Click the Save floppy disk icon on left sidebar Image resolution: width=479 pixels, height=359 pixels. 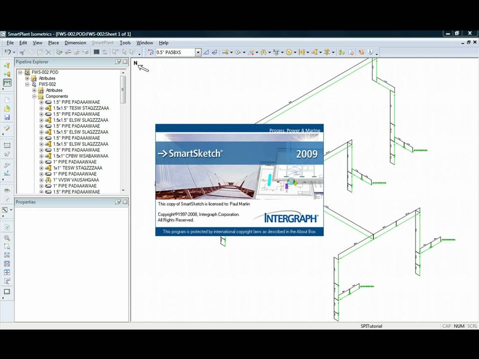tap(7, 117)
